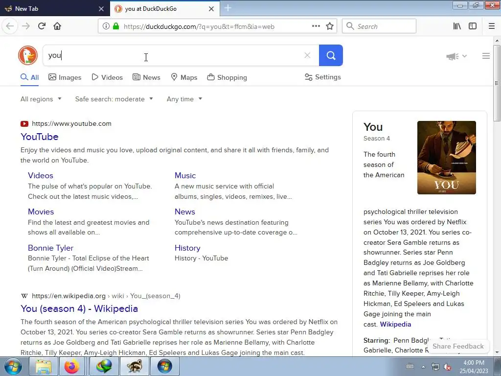The height and width of the screenshot is (376, 501).
Task: Reload the current page
Action: click(42, 26)
